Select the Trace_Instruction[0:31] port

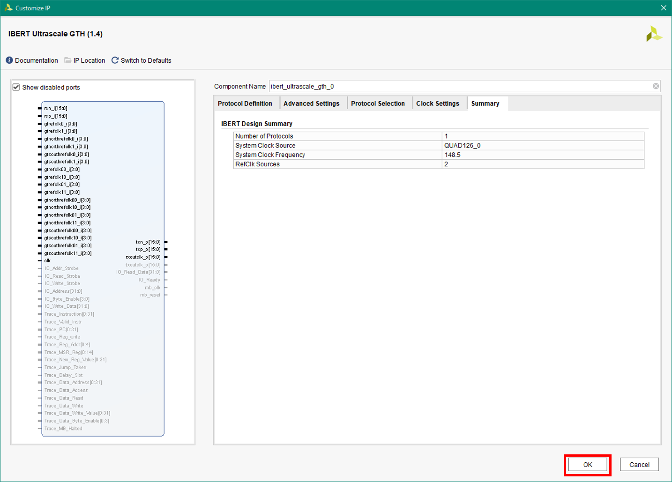69,314
